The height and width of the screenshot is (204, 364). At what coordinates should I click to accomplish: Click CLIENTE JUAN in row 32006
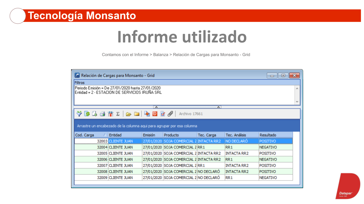(125, 160)
